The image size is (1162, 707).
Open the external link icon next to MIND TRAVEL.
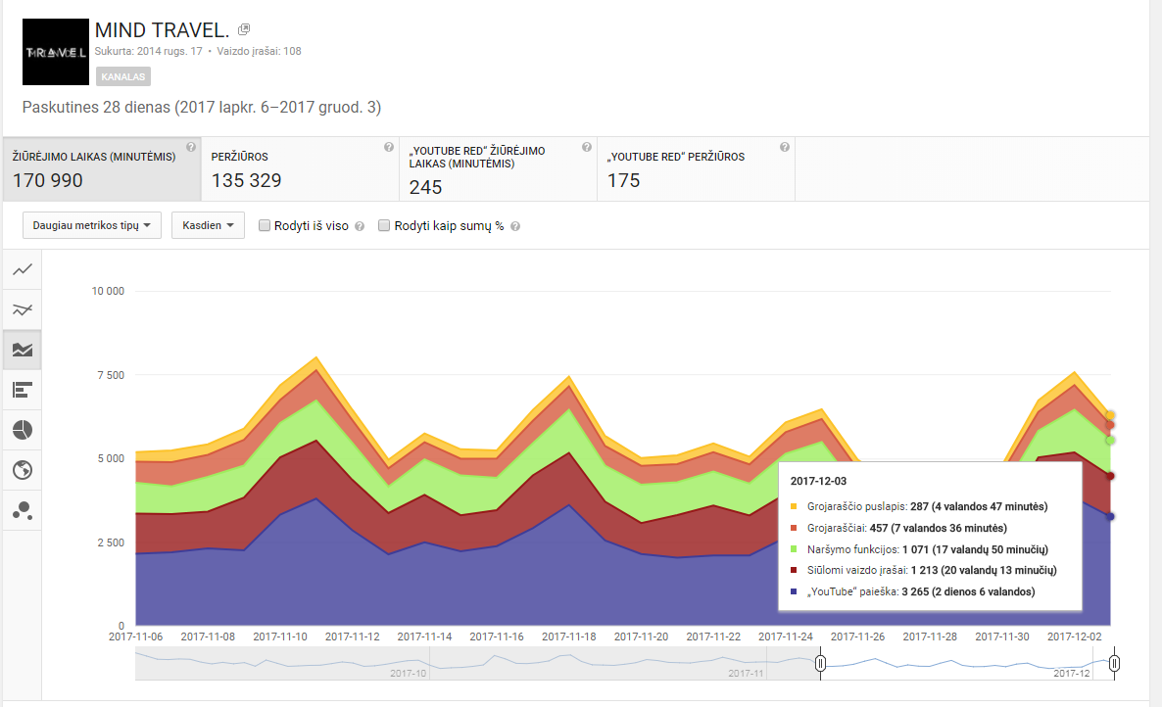pos(244,29)
